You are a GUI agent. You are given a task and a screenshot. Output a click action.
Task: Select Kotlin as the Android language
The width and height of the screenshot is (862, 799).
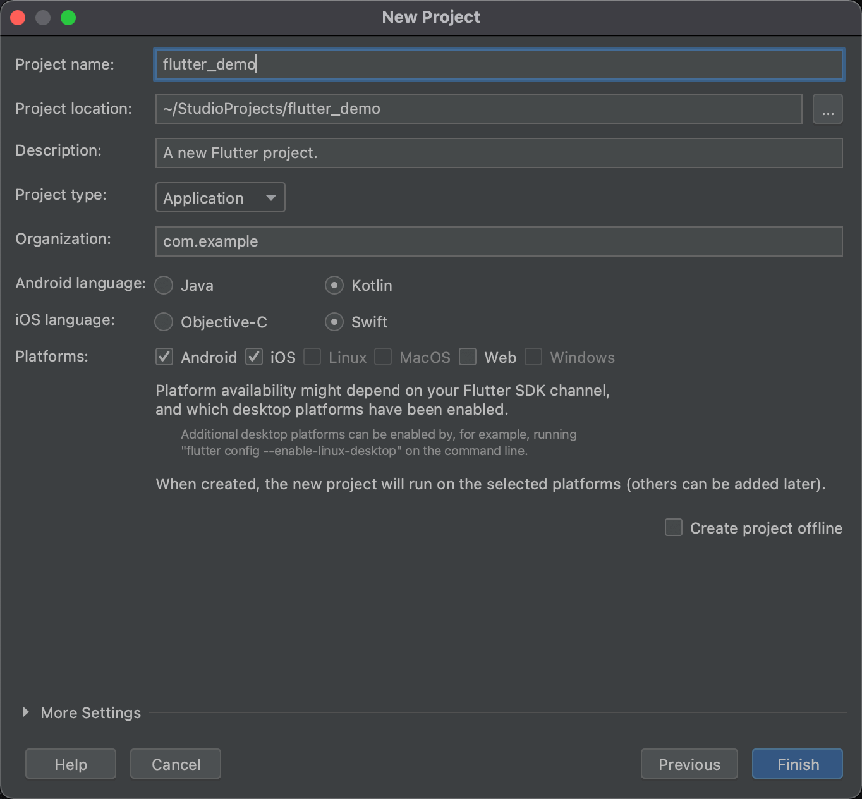(x=334, y=286)
